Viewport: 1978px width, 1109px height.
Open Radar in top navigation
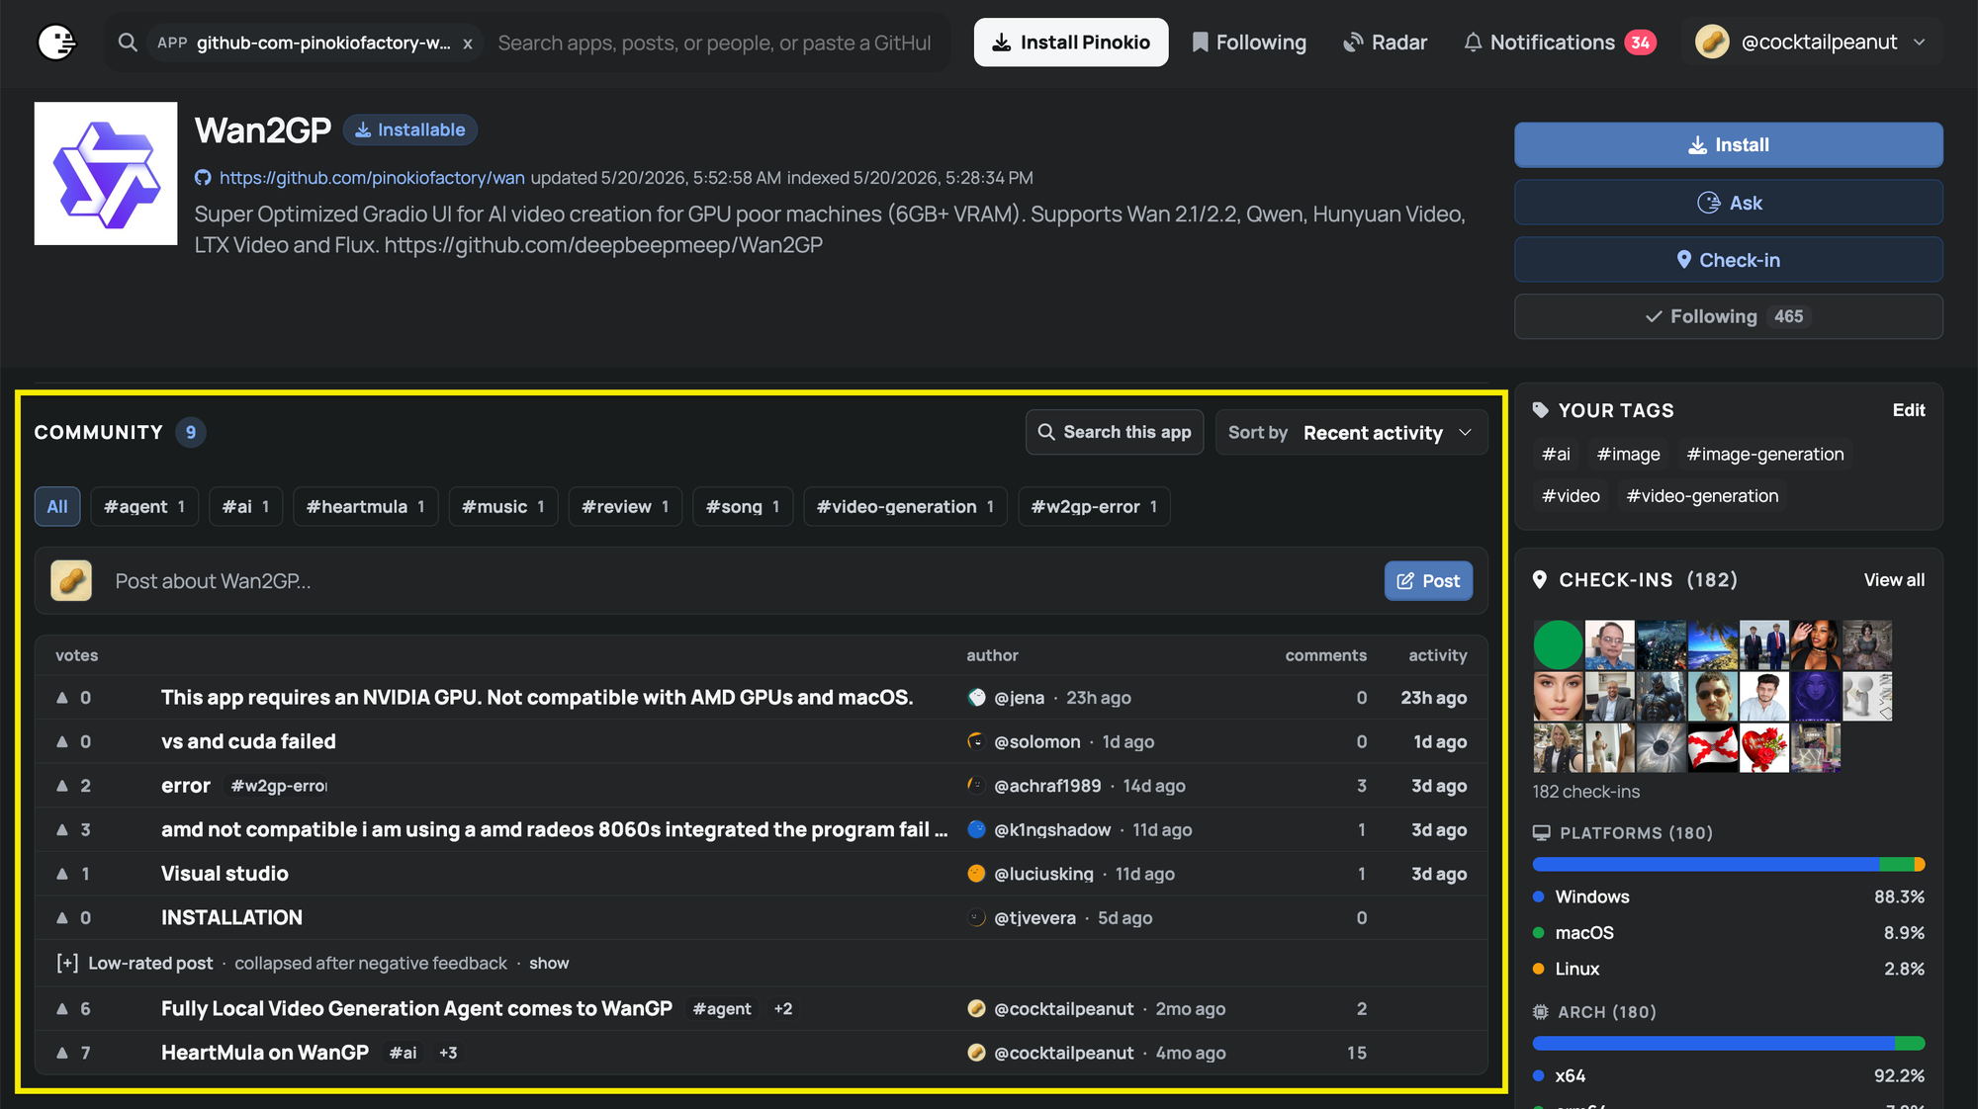tap(1385, 43)
